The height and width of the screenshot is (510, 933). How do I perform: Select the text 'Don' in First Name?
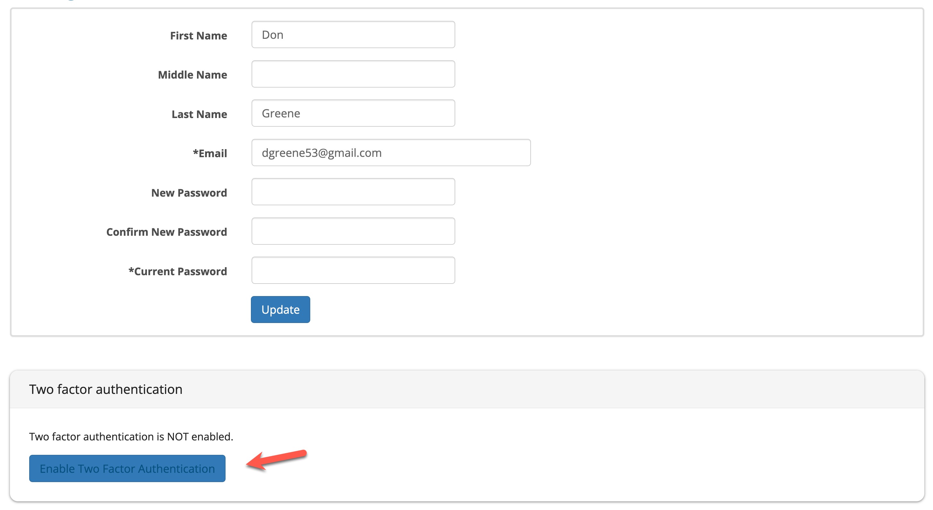pos(272,34)
